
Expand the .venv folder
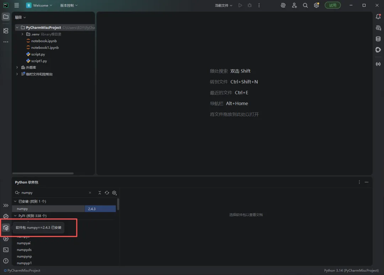(x=22, y=34)
